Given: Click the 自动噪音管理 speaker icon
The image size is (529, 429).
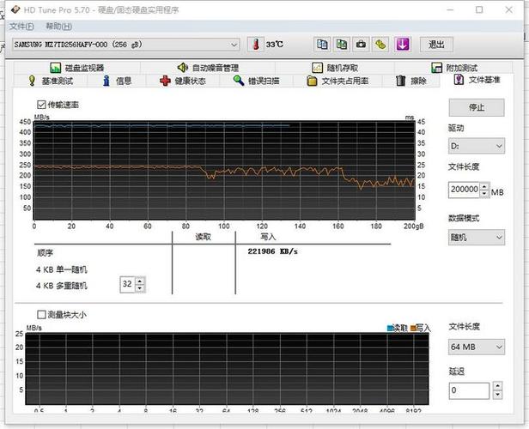Looking at the screenshot, I should click(183, 68).
